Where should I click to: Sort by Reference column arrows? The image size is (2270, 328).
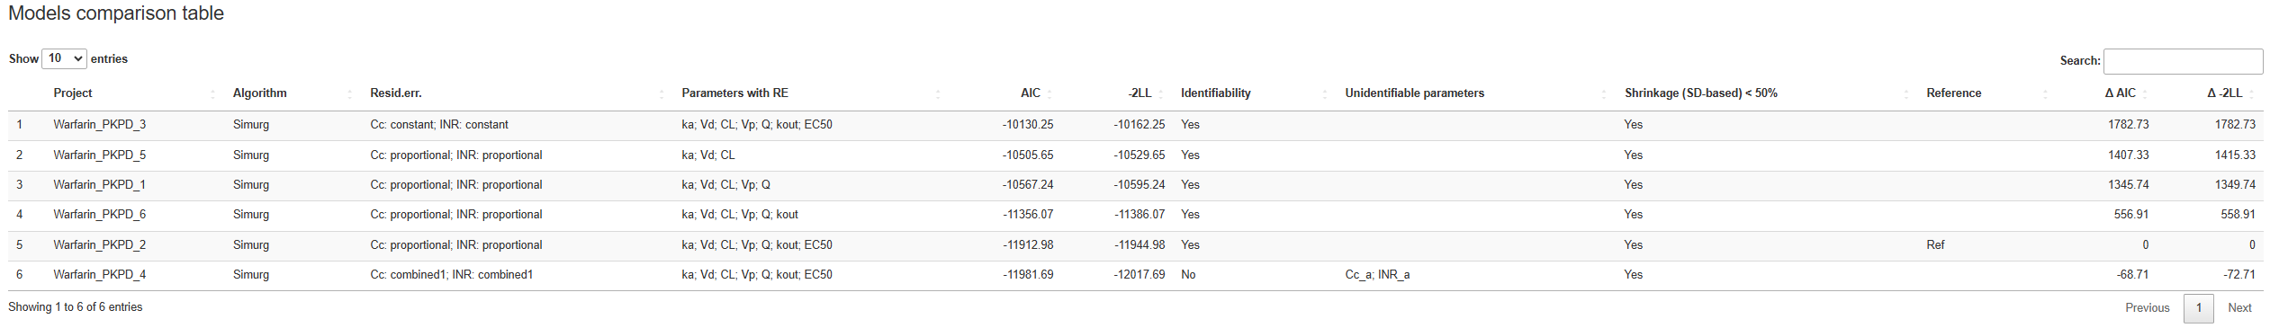tap(2045, 93)
